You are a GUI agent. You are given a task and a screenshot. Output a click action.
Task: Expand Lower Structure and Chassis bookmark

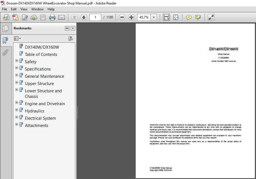coord(17,89)
